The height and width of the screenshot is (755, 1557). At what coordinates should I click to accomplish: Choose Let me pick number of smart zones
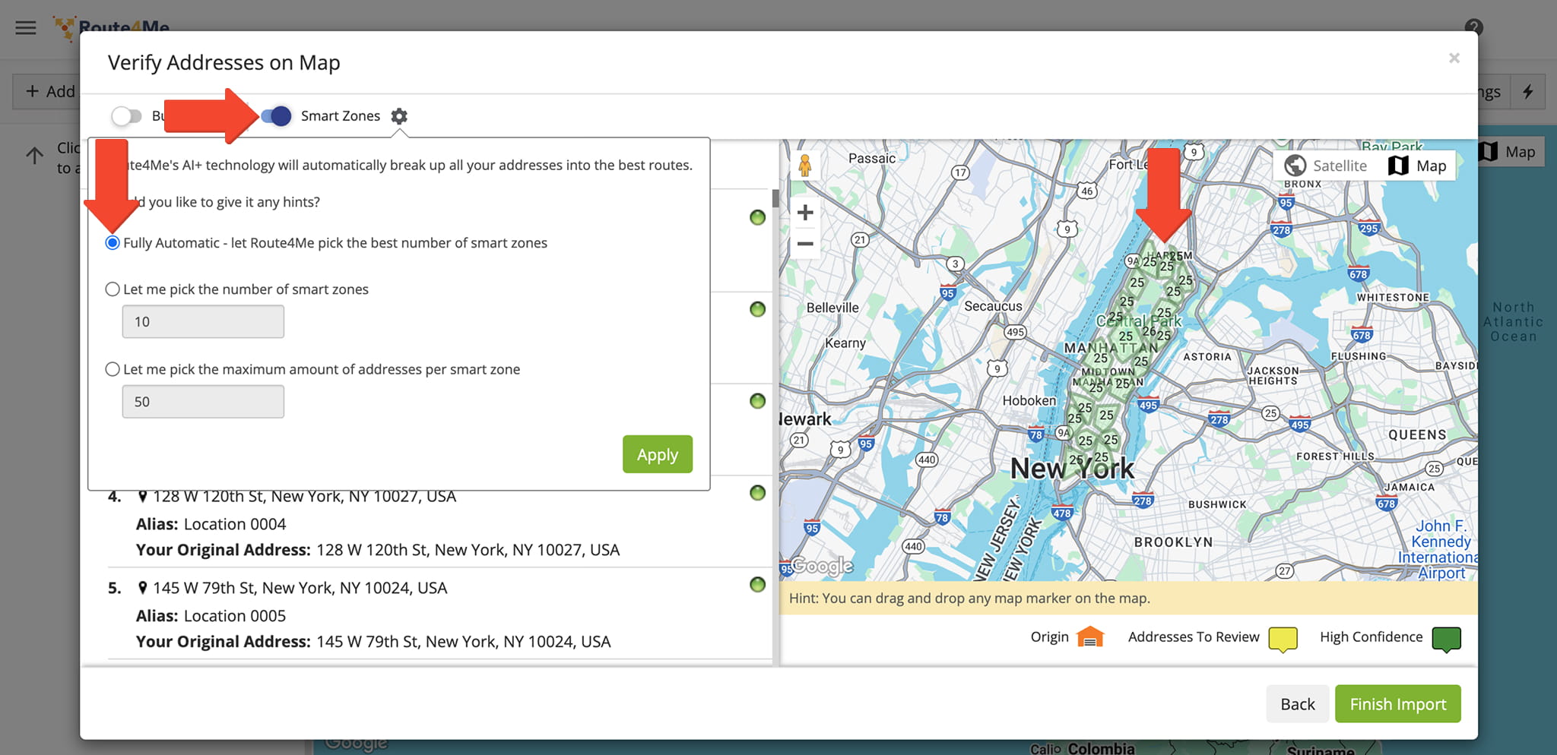(113, 289)
